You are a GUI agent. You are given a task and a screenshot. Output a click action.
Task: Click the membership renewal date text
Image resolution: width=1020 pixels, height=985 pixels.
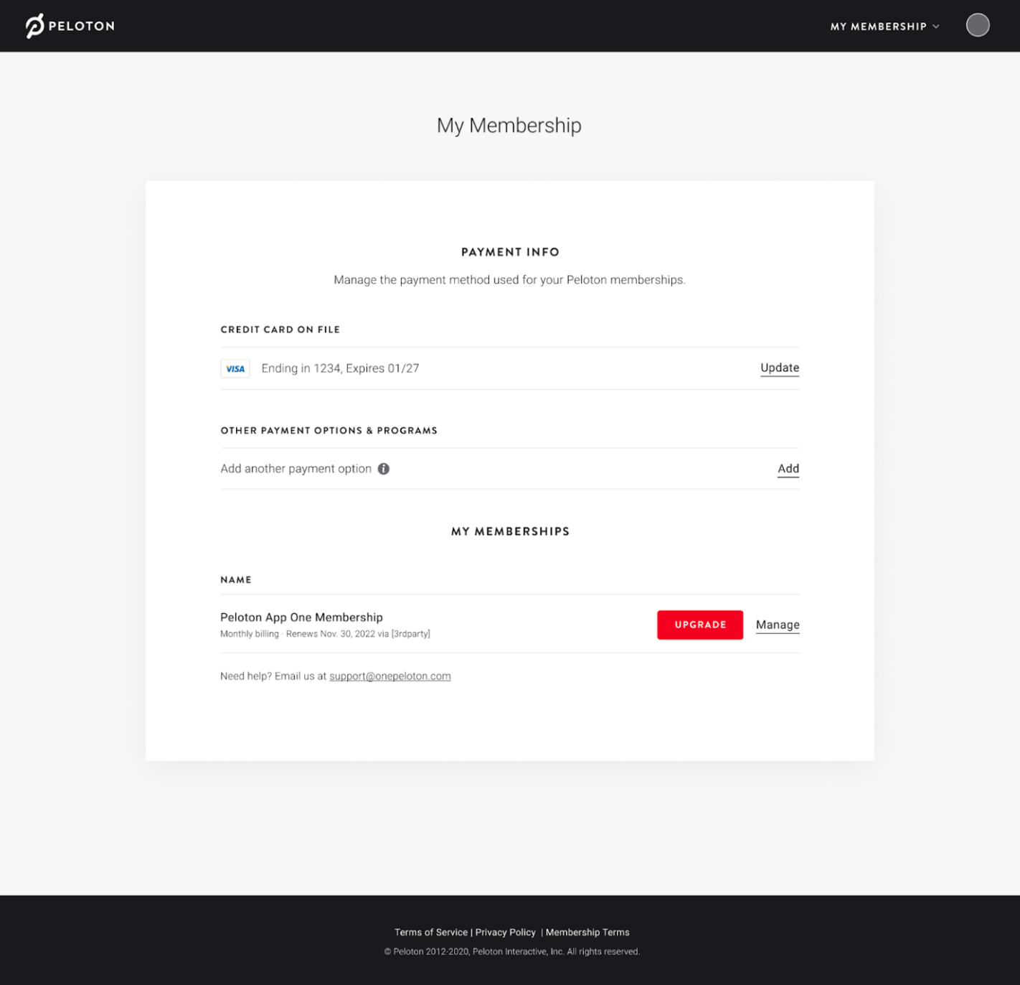tap(330, 634)
